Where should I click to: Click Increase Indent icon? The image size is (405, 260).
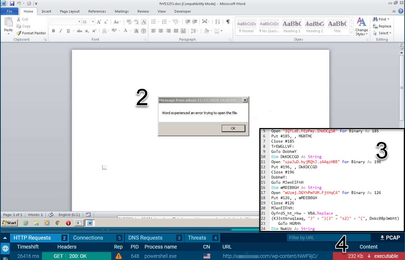[x=195, y=22]
